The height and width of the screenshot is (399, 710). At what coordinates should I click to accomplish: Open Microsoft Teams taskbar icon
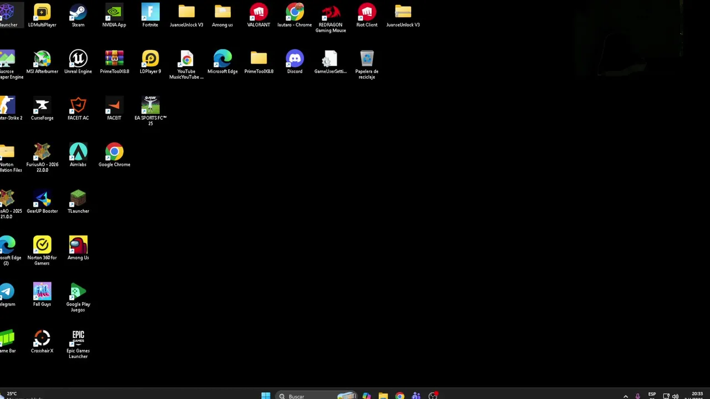coord(417,396)
